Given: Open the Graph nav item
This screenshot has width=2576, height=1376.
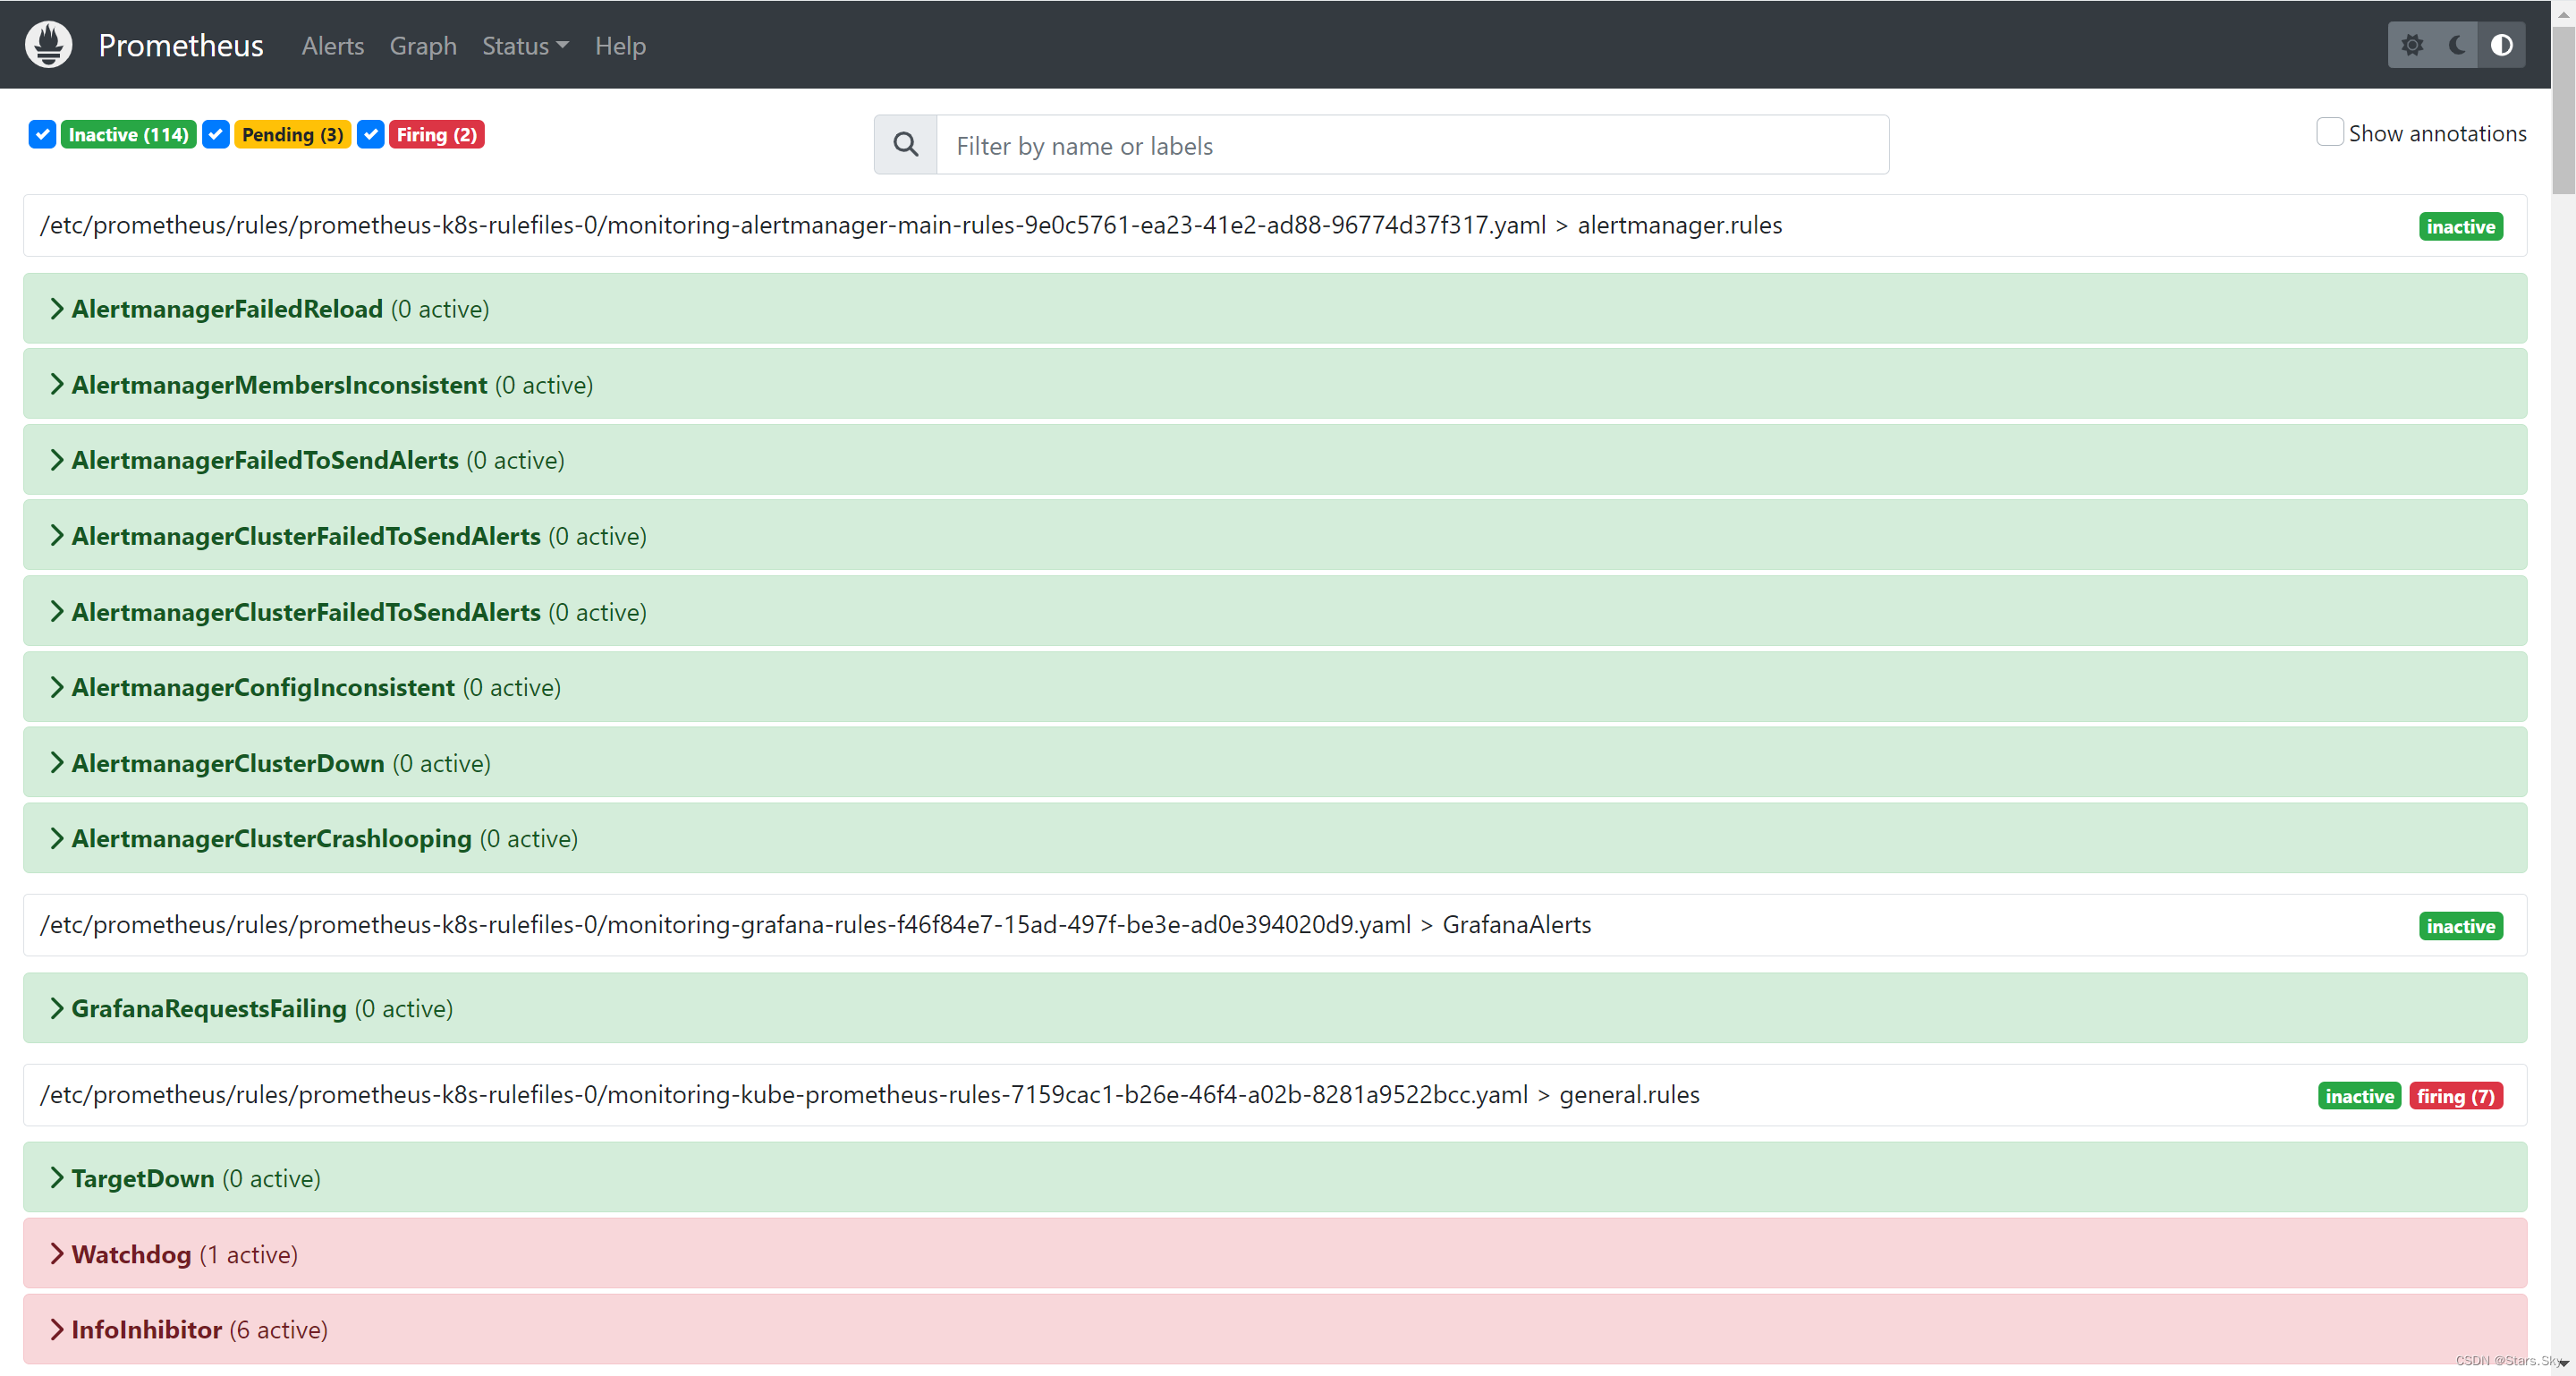Looking at the screenshot, I should point(423,46).
